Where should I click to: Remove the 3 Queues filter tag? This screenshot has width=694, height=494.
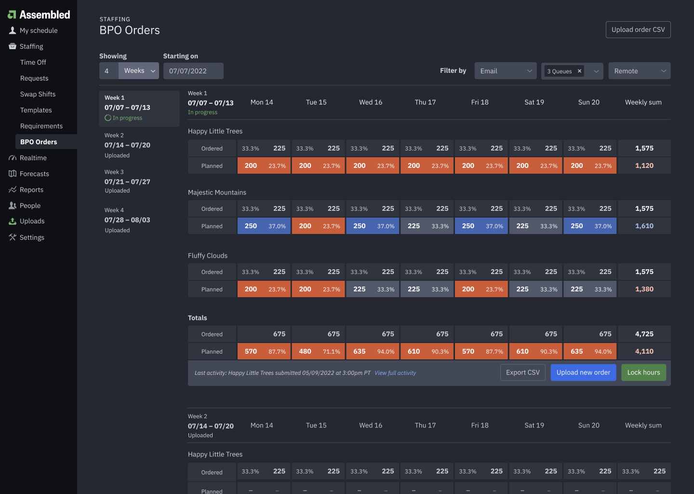(579, 71)
